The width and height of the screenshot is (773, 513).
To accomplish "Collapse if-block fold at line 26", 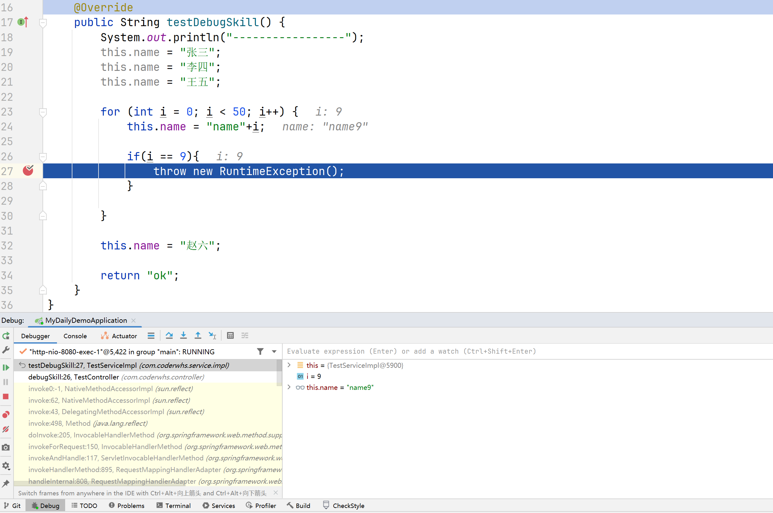I will [43, 157].
